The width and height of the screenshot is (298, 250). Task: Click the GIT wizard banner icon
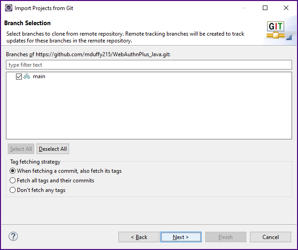tap(279, 31)
